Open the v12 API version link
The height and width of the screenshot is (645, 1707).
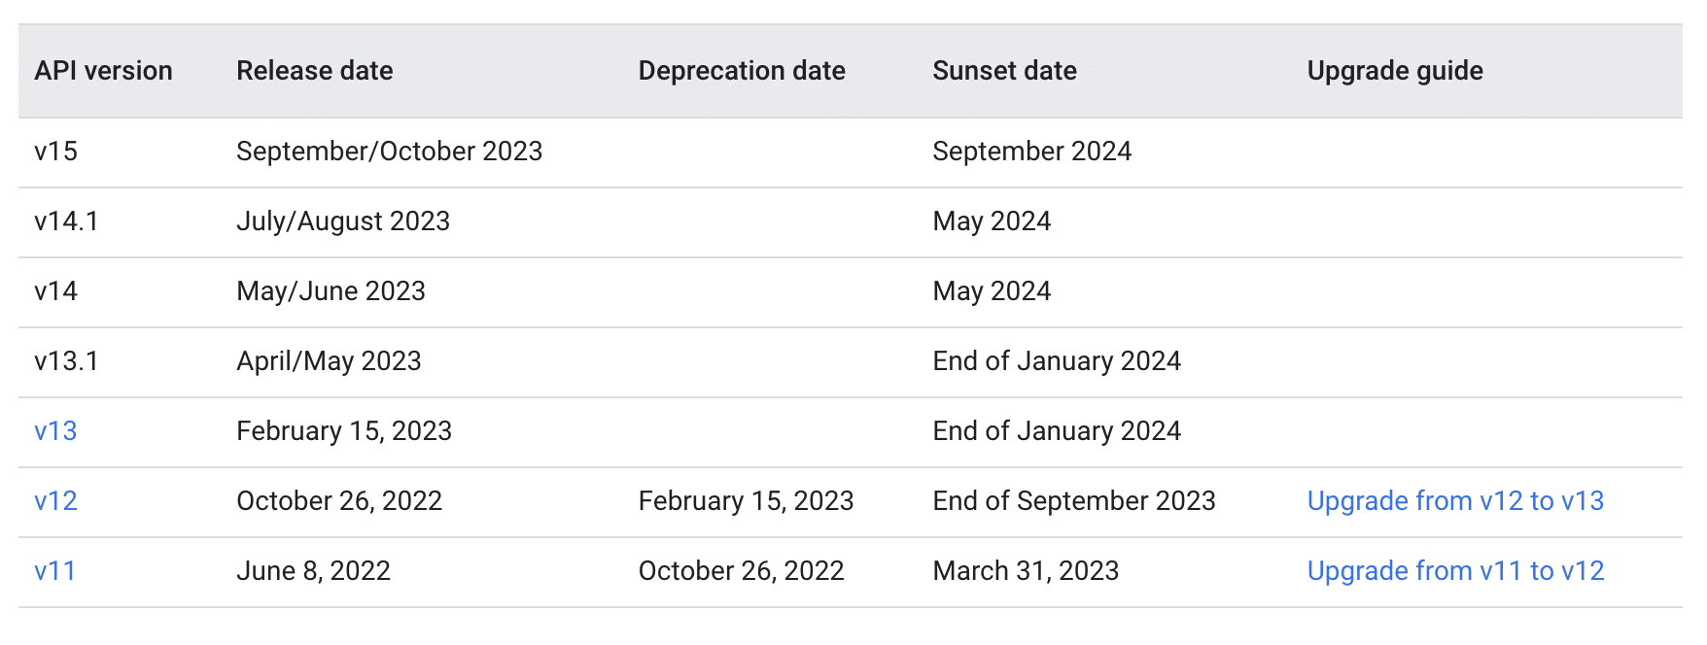[x=55, y=501]
